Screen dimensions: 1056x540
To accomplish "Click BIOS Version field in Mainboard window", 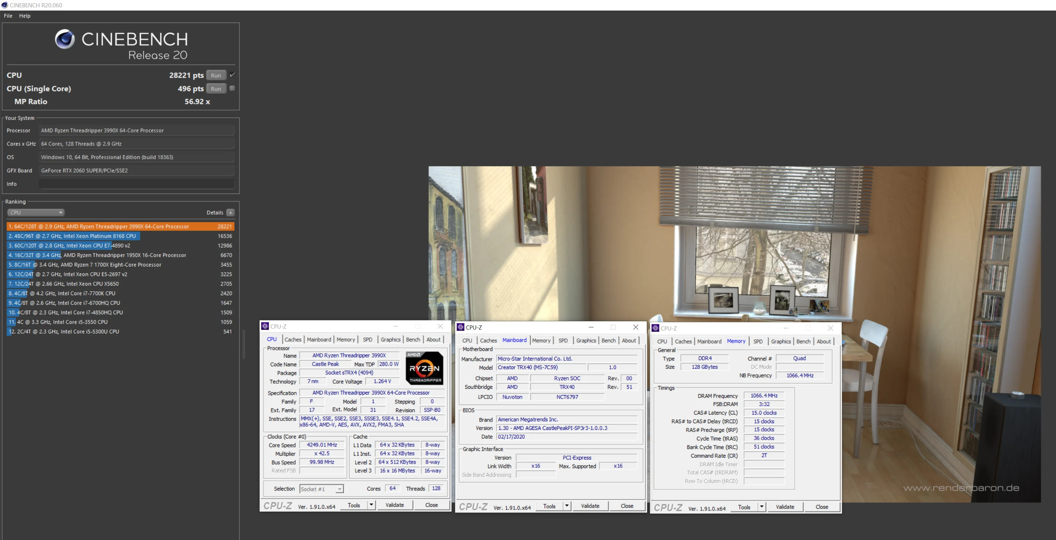I will [x=567, y=428].
